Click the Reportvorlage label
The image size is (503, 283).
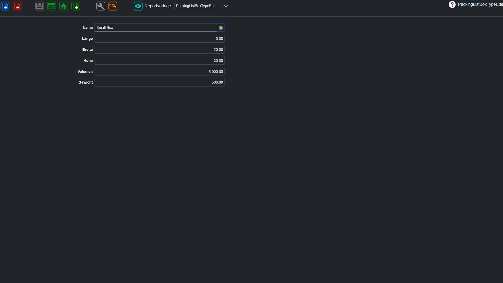[158, 6]
